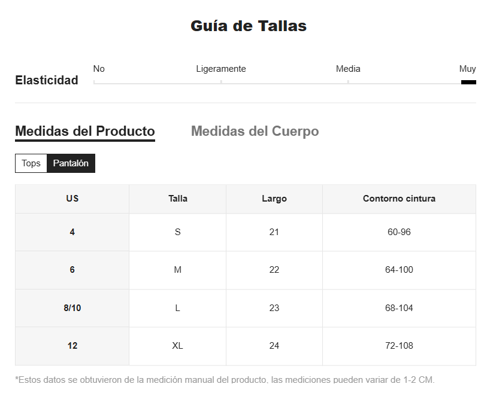Click the XL size cell
Viewport: 481px width, 396px height.
(x=178, y=346)
